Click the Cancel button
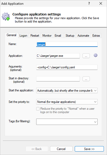Screen dimensions: 107x155 (x=61, y=149)
